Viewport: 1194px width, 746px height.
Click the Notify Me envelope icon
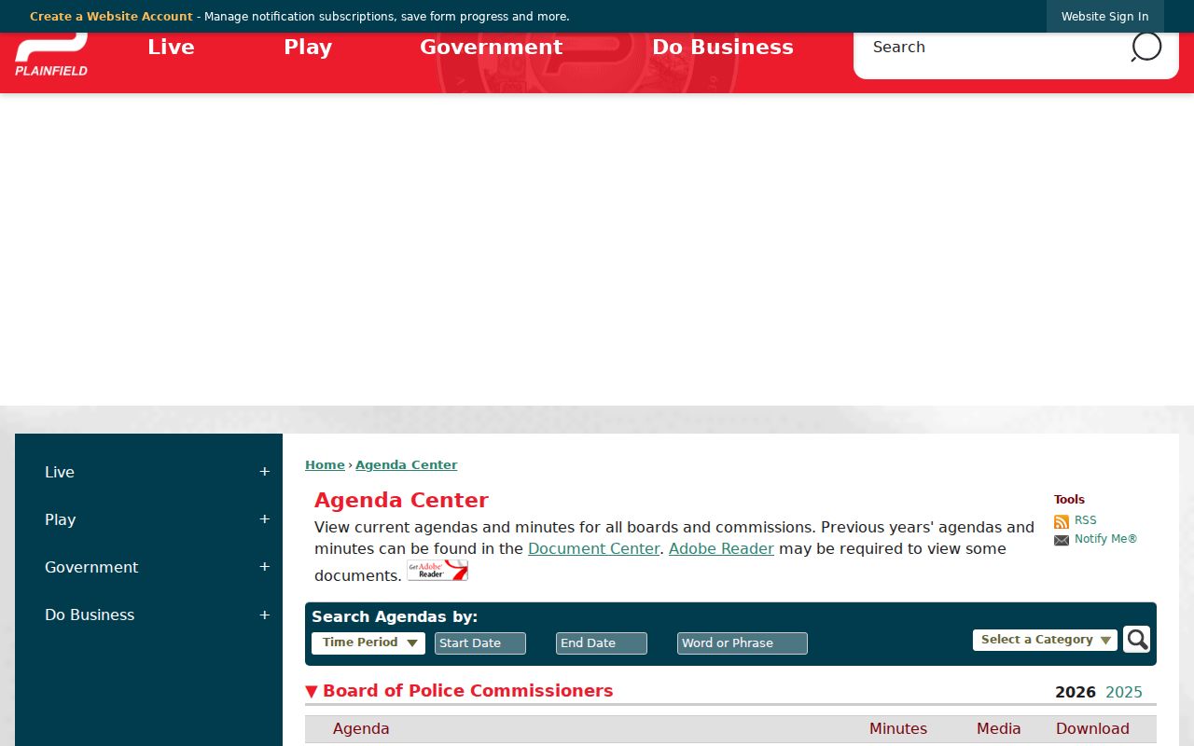tap(1062, 540)
